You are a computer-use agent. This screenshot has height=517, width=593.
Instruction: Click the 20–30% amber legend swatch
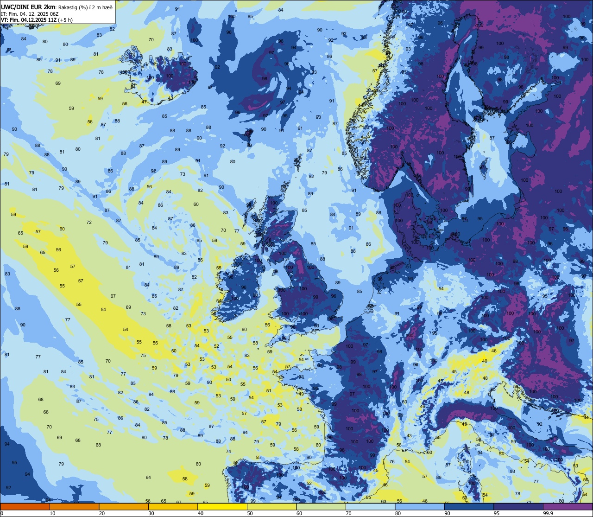(x=124, y=506)
